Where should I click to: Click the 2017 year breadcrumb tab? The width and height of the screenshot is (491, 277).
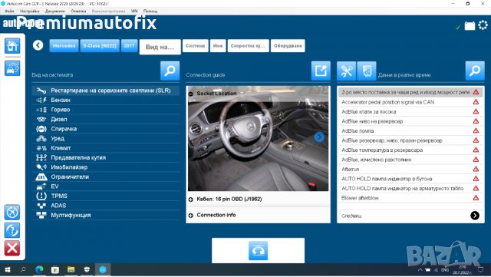(x=129, y=46)
